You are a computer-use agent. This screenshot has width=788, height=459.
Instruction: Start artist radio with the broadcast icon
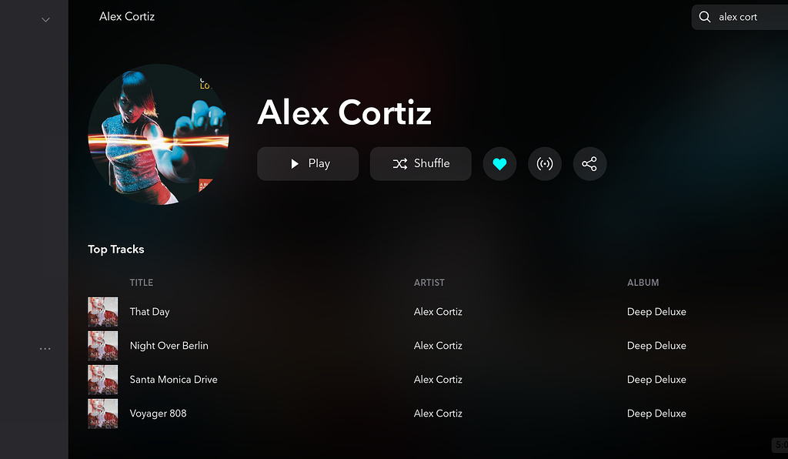545,164
